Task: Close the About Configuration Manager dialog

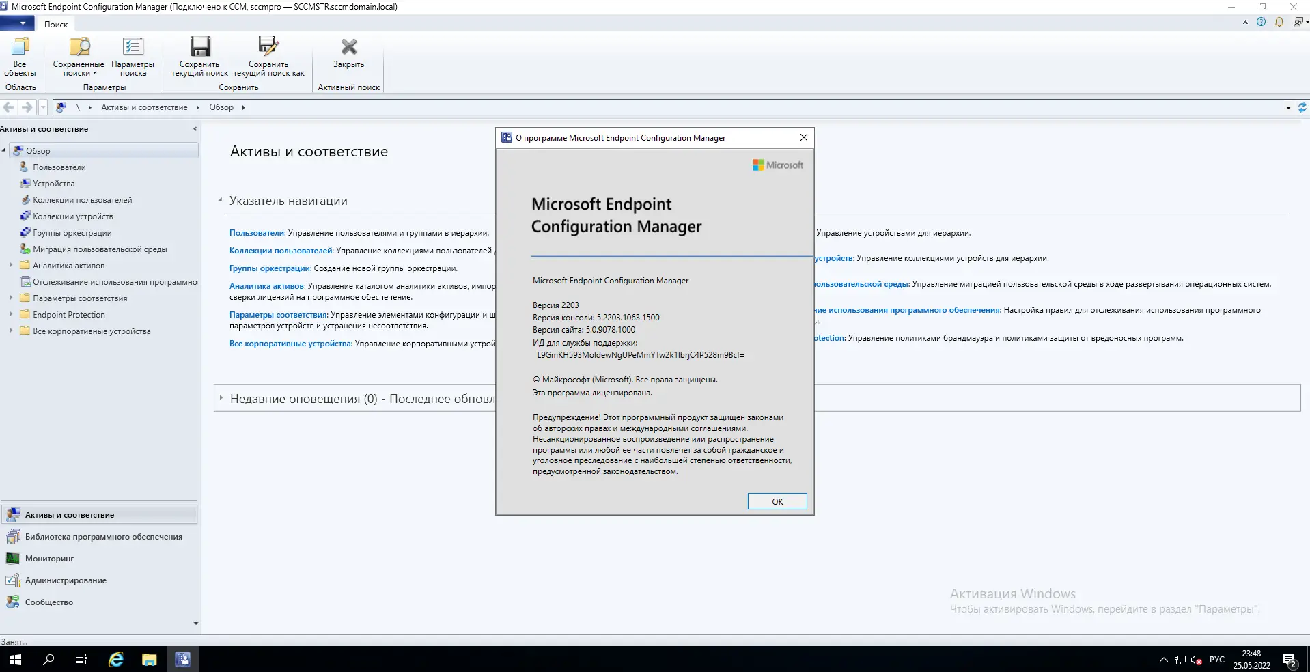Action: [804, 137]
